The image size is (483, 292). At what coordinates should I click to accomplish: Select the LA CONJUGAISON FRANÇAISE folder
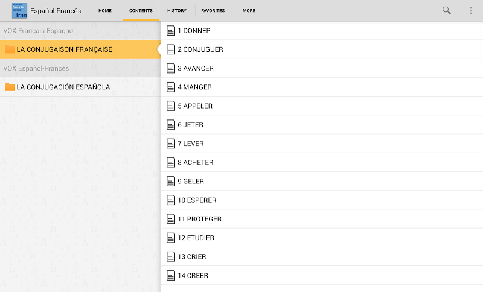(x=80, y=49)
